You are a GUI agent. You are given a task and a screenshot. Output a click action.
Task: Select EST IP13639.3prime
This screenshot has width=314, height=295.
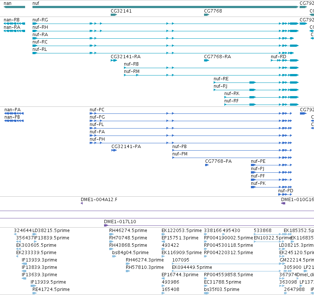39,275
